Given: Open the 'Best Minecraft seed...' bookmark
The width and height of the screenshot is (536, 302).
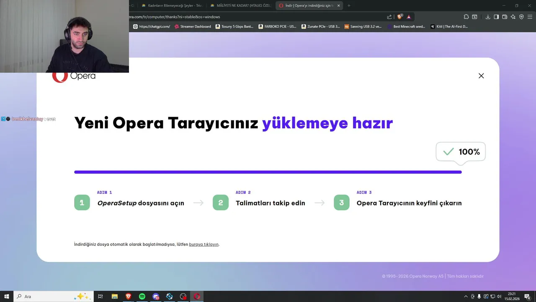Looking at the screenshot, I should point(406,26).
